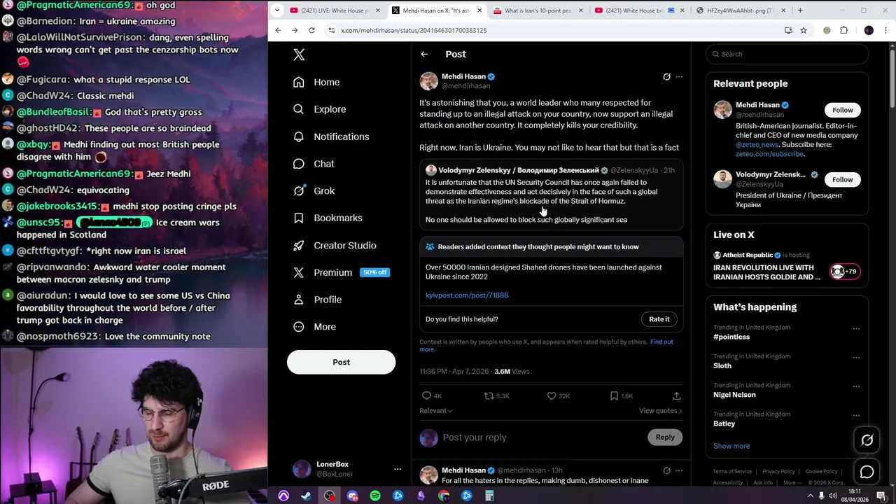Open IRAN REVOLUTION LIVE space
The image size is (896, 504).
pos(766,272)
